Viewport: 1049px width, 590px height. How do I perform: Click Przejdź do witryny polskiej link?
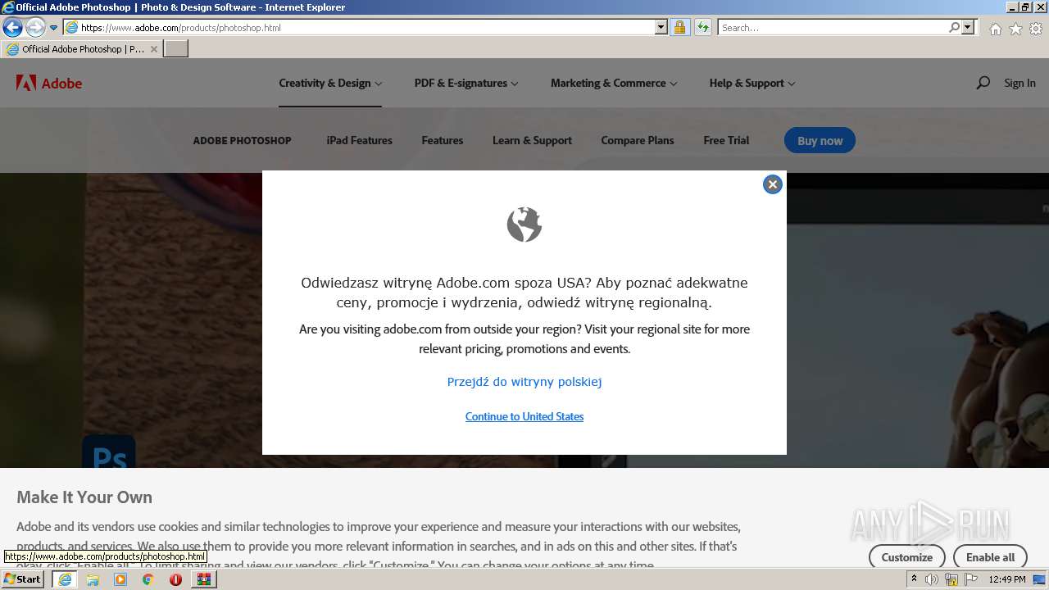(x=524, y=382)
